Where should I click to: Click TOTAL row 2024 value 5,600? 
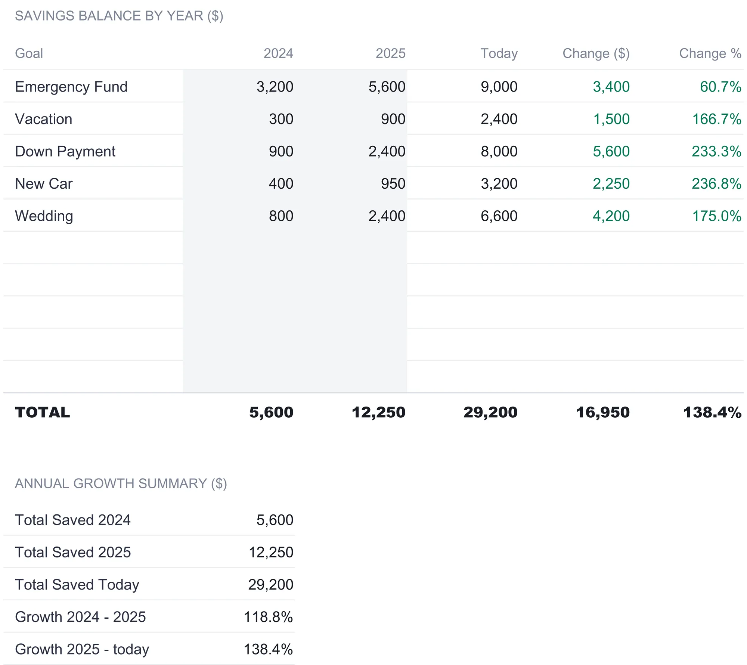point(271,412)
